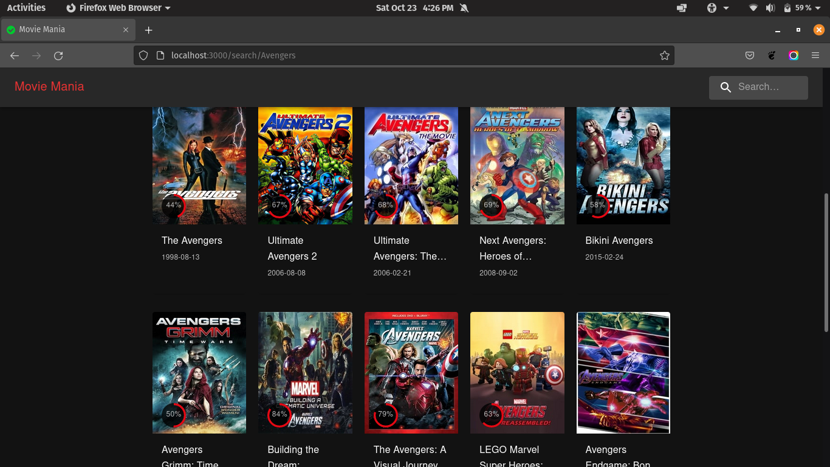Click the Wi-Fi status icon
830x467 pixels.
click(x=753, y=8)
